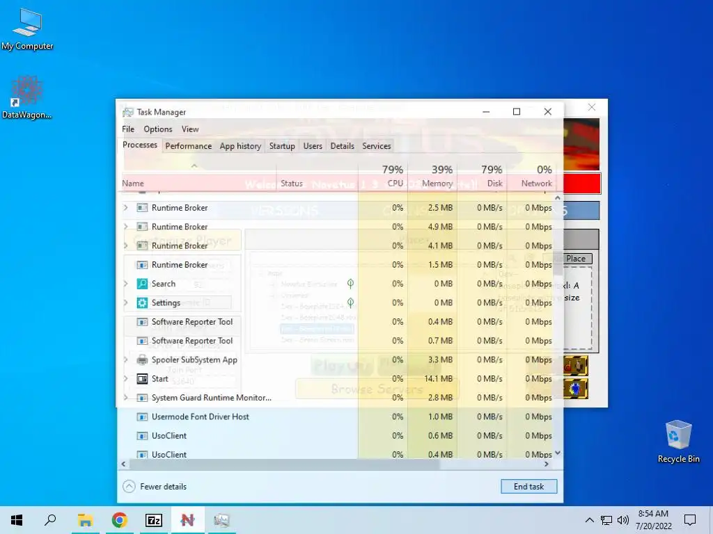Close the Novetus window behind Task Manager
Screen dimensions: 713x534
point(592,107)
